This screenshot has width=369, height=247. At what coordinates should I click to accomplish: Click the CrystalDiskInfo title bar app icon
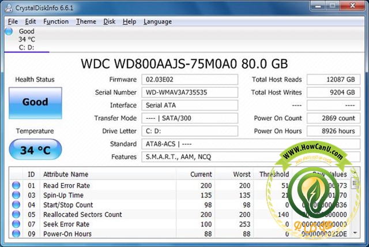9,8
